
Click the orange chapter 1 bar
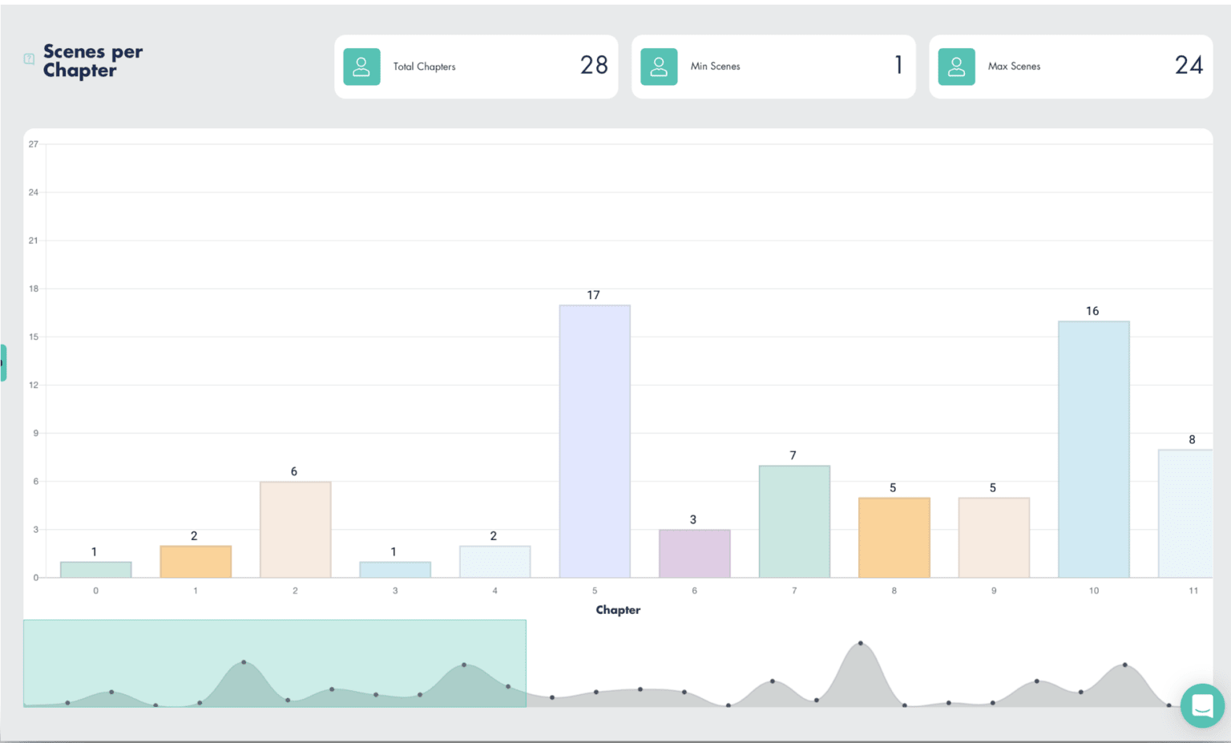click(x=196, y=561)
